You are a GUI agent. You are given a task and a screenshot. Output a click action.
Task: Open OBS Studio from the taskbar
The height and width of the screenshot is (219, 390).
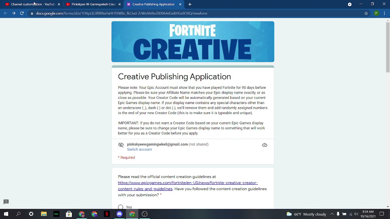click(145, 214)
